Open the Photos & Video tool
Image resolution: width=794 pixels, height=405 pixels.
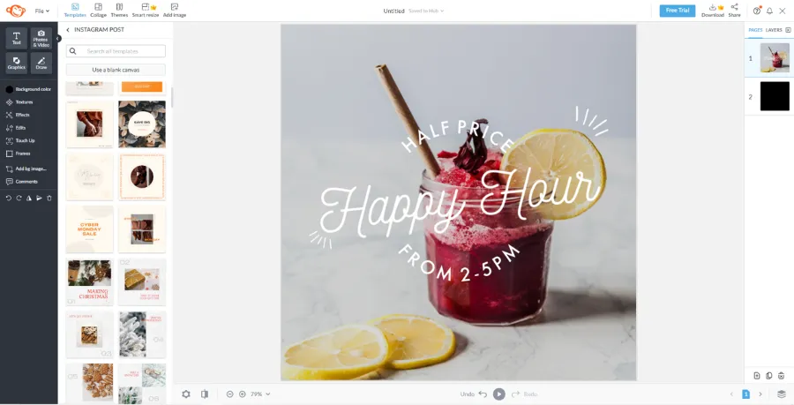click(x=41, y=38)
